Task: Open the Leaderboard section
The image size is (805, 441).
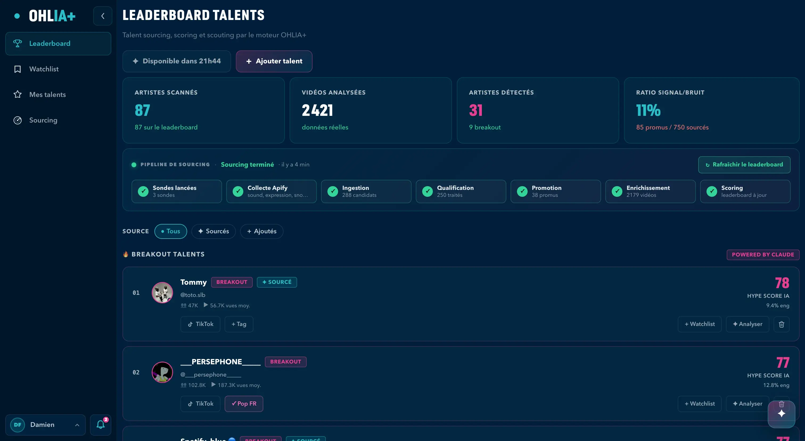Action: (x=59, y=43)
